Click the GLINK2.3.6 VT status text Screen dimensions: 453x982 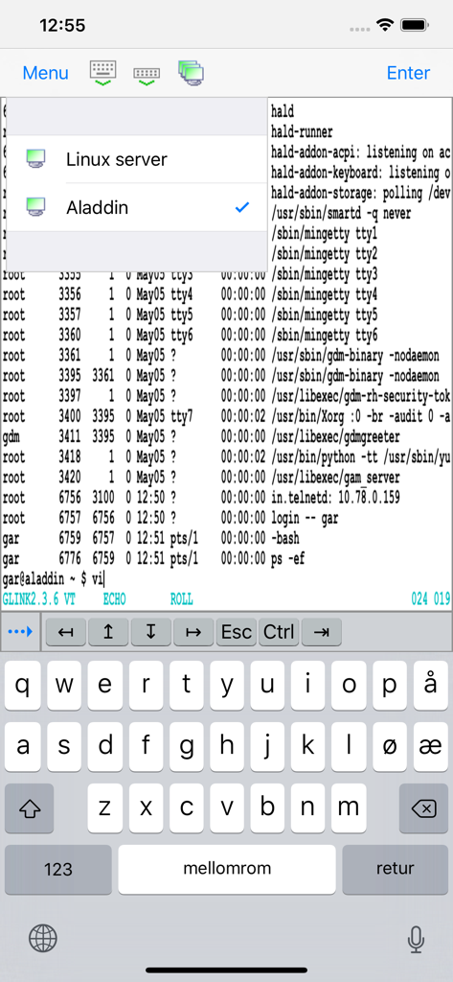[x=39, y=599]
